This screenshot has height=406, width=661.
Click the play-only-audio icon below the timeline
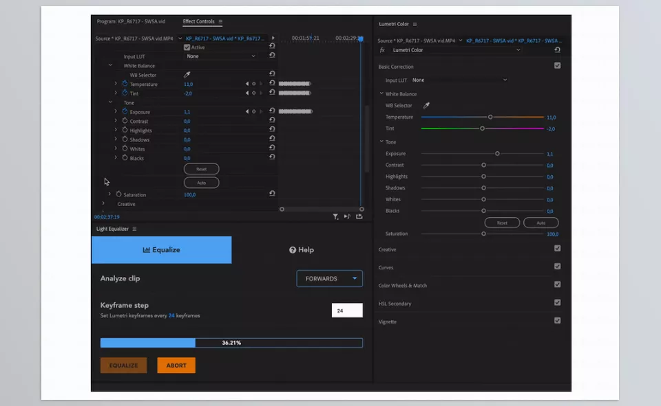point(347,216)
